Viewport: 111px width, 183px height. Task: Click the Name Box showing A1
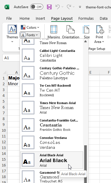11,58
